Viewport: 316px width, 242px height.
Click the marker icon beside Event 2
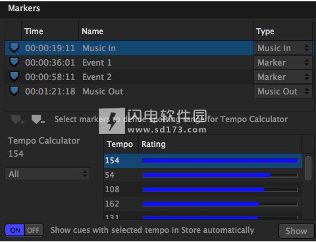point(14,77)
